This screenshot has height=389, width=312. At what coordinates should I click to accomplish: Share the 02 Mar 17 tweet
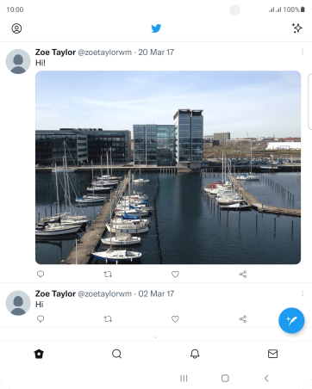[x=243, y=319]
